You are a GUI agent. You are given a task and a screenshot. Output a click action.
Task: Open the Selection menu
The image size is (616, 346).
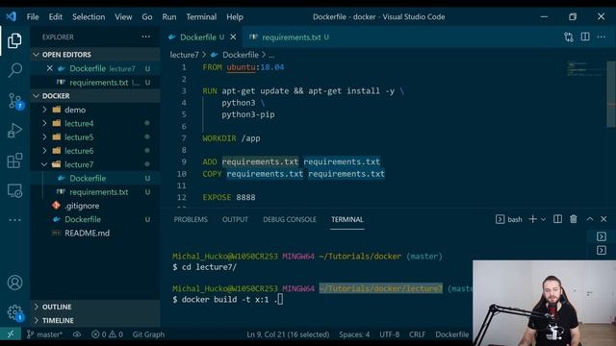coord(89,17)
